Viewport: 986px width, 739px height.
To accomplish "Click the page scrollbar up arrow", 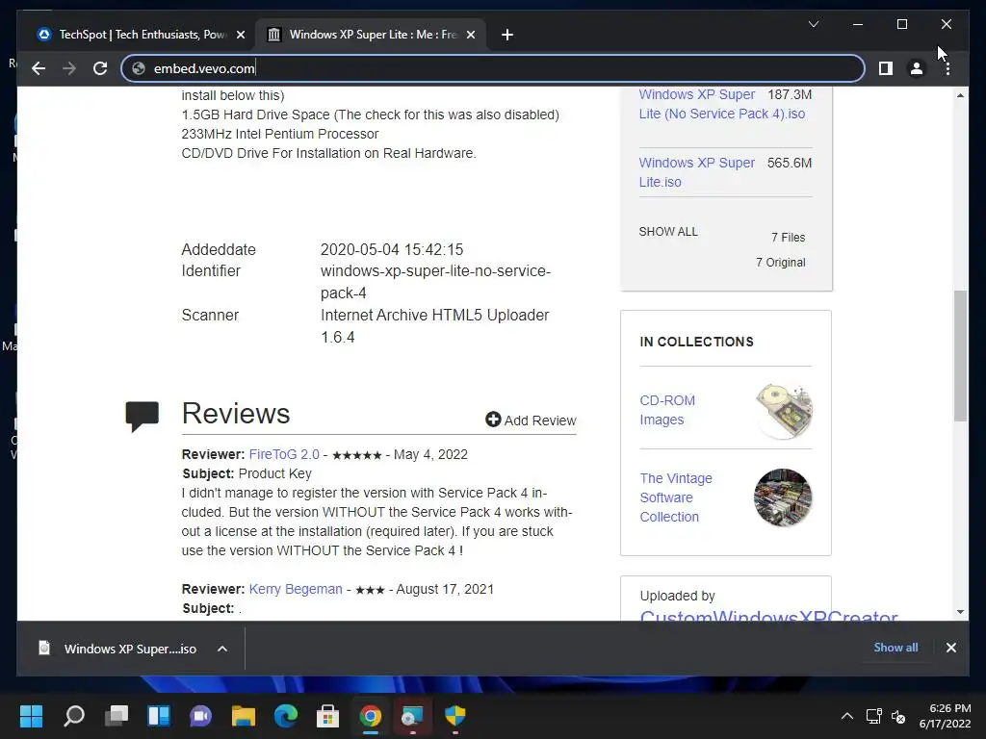I will [960, 95].
